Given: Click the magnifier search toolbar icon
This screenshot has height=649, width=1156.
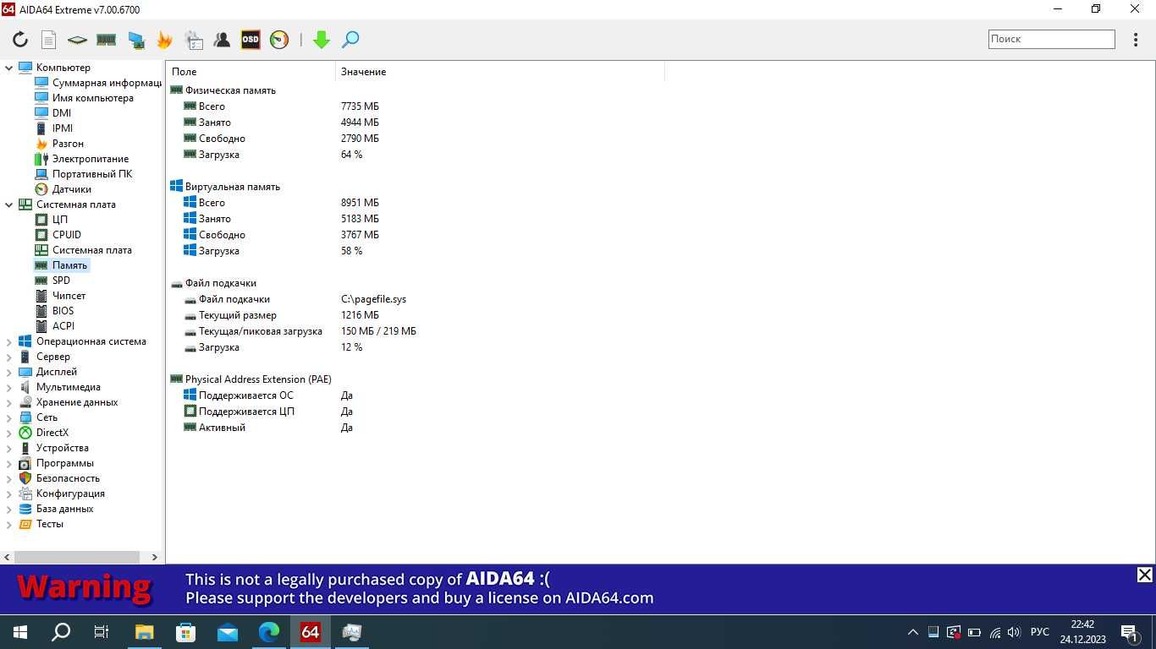Looking at the screenshot, I should [x=350, y=39].
